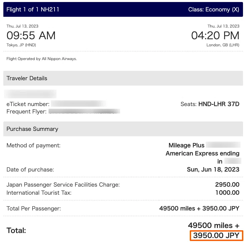Click the 2950.00 Passenger Service Facilities Charge
Viewport: 245px width, 243px height.
coord(227,185)
